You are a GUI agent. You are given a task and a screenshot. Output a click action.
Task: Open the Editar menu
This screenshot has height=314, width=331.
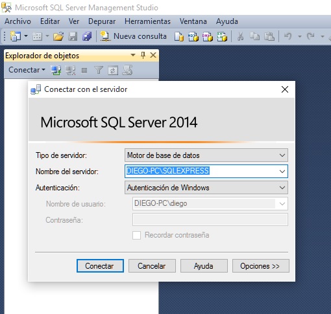click(50, 21)
